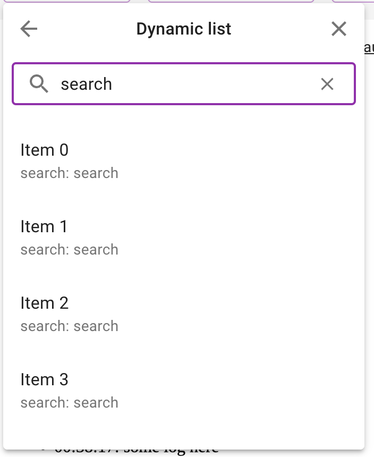Select Item 1 from the list

(x=44, y=226)
